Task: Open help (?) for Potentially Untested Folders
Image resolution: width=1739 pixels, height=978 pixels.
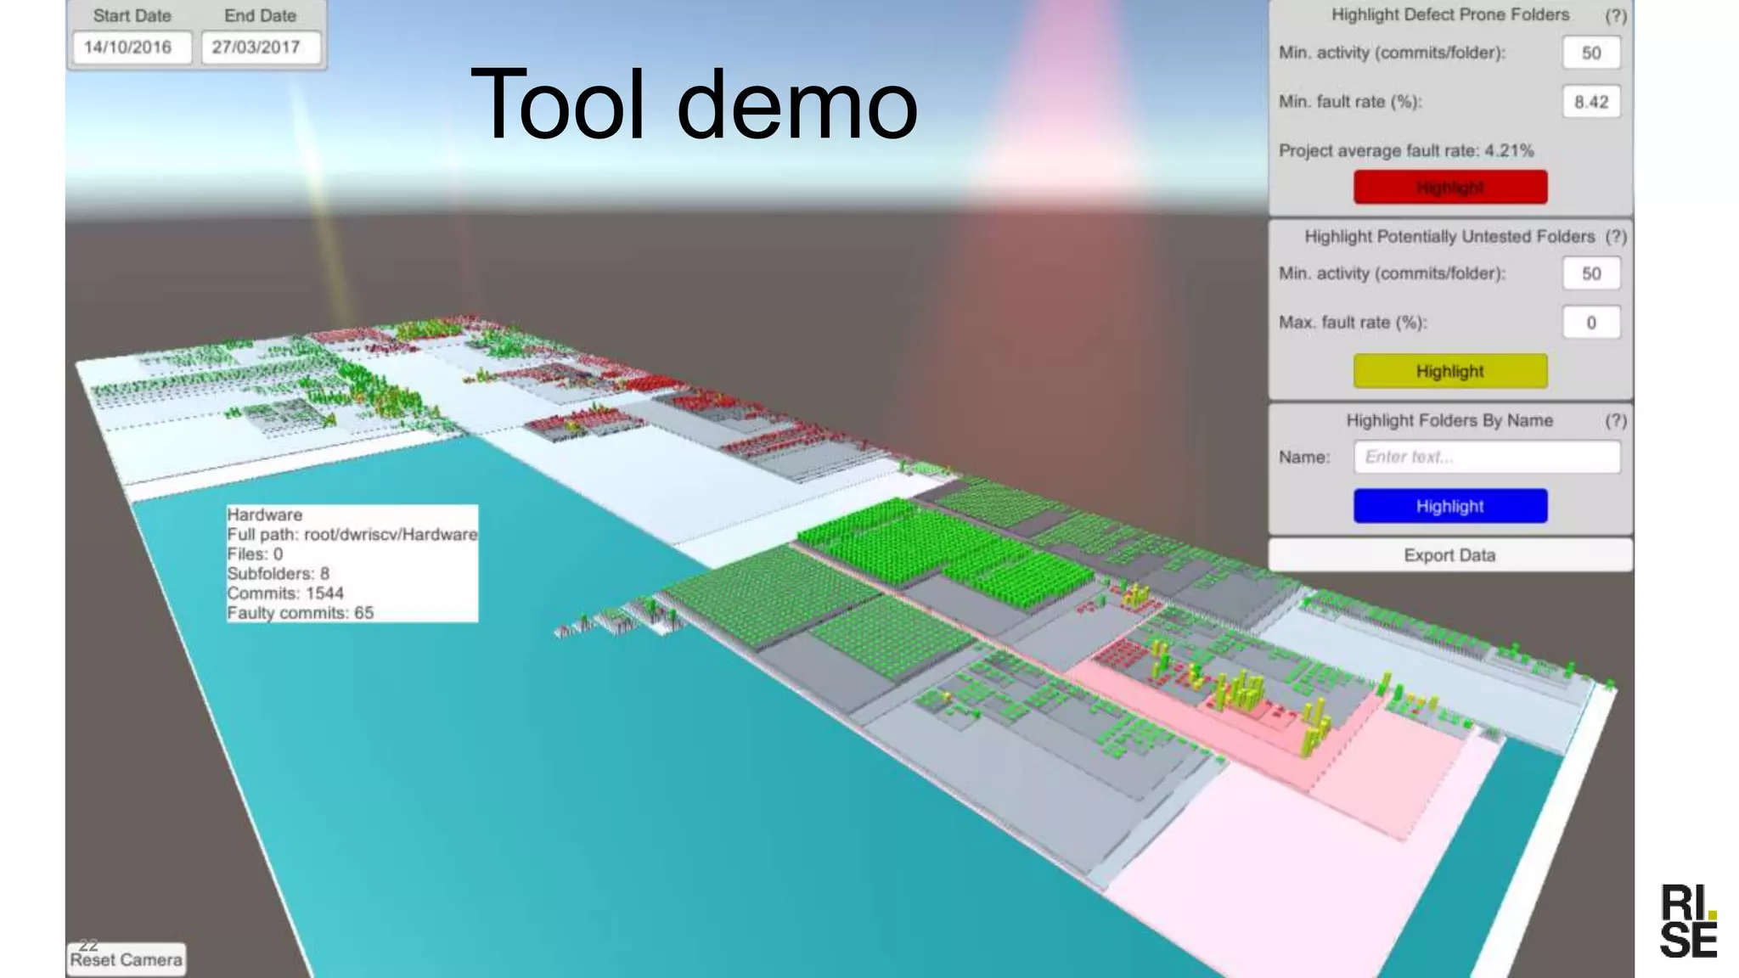Action: [1616, 237]
